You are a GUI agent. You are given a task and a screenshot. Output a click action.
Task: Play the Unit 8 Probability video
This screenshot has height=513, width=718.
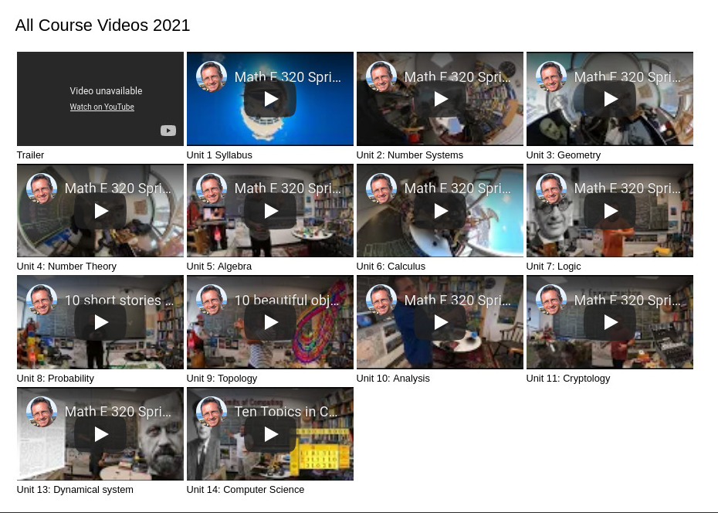click(x=100, y=322)
